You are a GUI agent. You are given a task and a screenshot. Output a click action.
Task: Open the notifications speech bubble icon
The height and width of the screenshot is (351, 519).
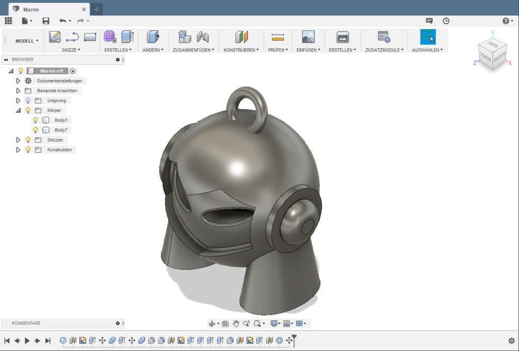point(429,21)
